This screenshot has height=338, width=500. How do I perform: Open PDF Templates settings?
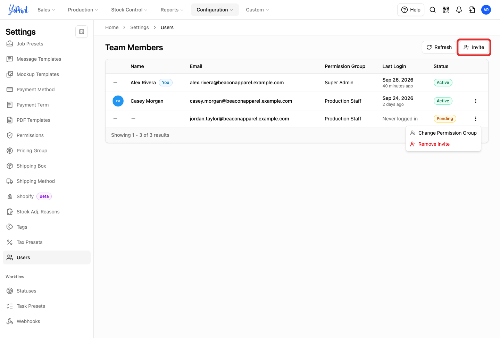pyautogui.click(x=47, y=120)
